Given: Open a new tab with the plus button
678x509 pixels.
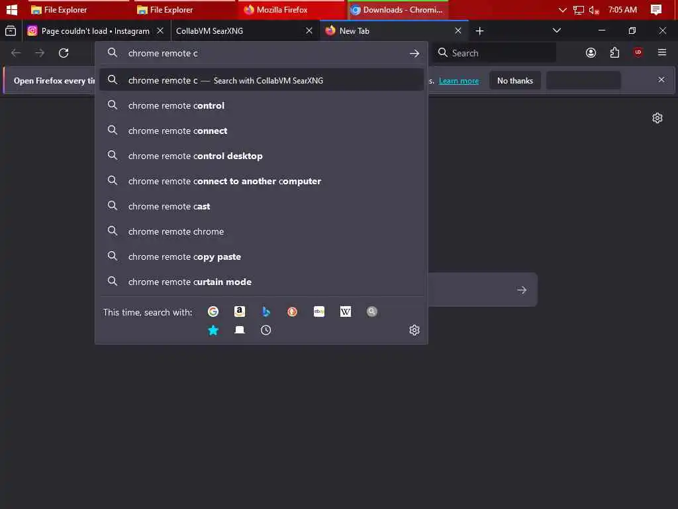Looking at the screenshot, I should (x=479, y=30).
